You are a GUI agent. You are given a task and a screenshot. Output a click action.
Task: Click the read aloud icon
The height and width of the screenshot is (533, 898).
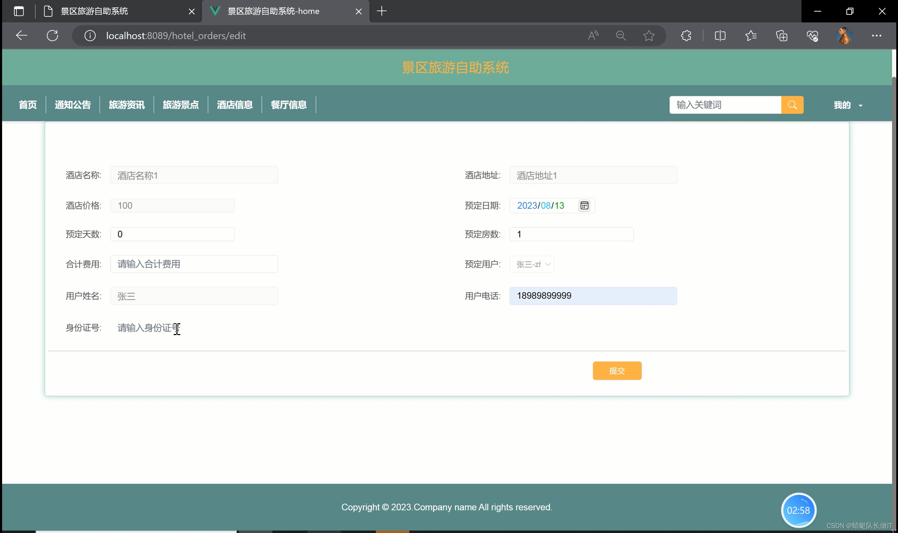[x=593, y=35]
